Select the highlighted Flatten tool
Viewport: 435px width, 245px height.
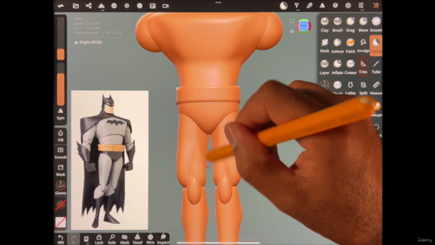pos(376,46)
